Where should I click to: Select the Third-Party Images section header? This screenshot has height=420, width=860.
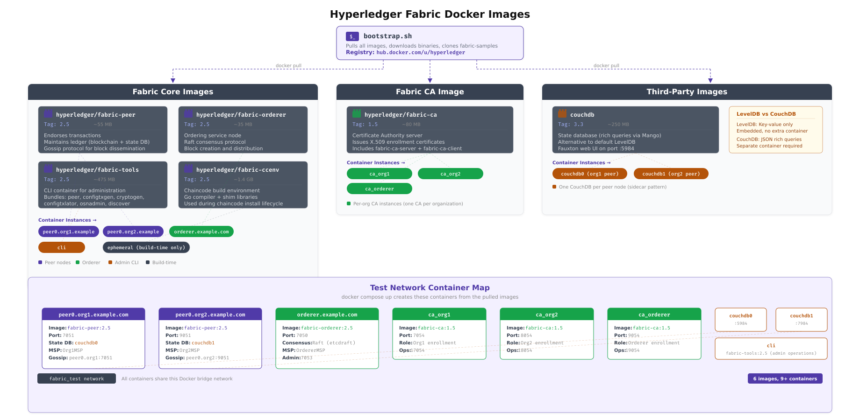(x=687, y=92)
